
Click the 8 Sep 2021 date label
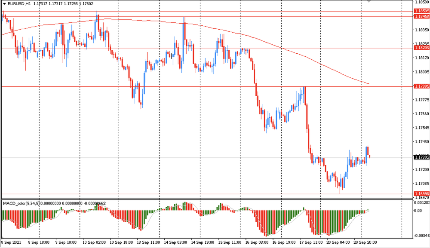tap(11, 242)
